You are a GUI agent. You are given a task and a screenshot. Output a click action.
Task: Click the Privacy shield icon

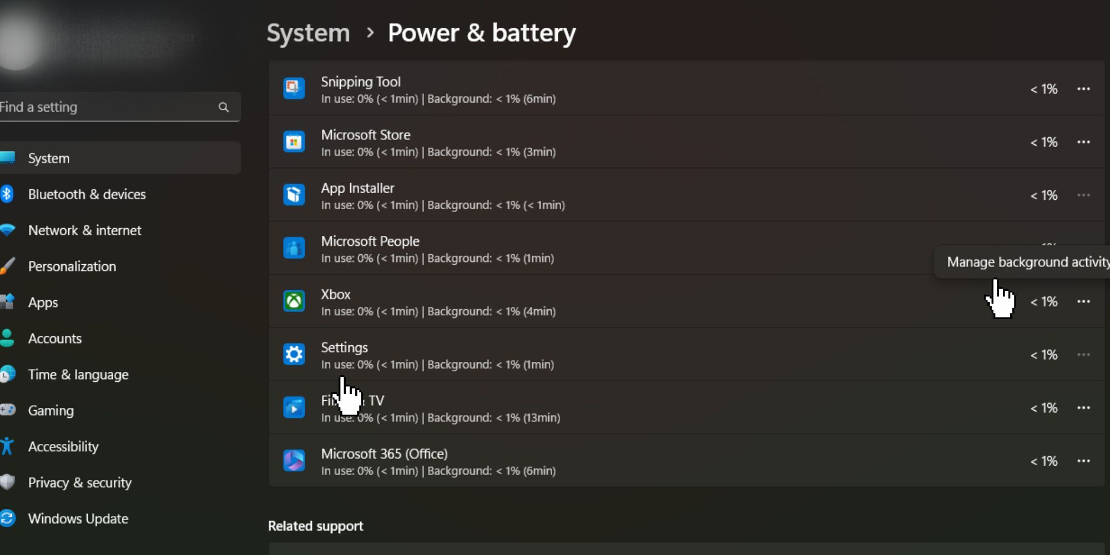pos(7,482)
